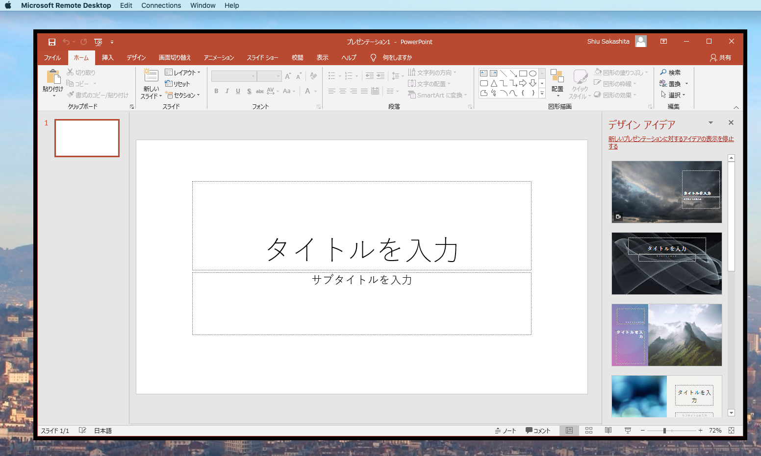
Task: Click zoom in plus button
Action: coord(701,431)
